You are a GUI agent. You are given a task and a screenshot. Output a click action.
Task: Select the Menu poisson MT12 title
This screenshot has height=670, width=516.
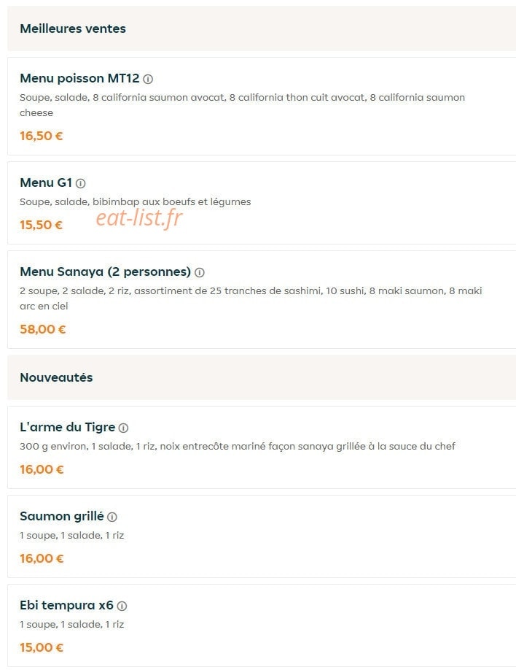click(x=80, y=78)
